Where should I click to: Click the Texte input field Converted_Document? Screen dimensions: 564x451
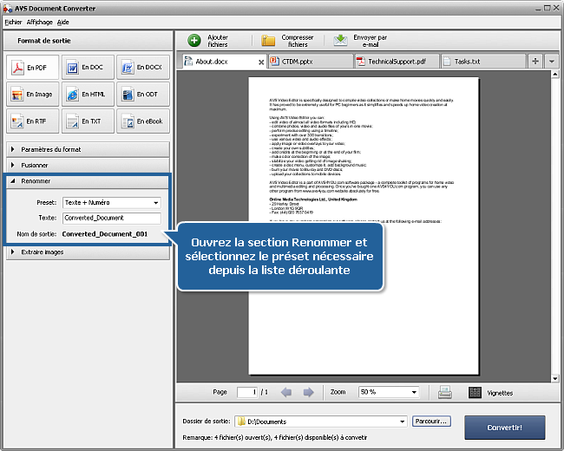click(112, 218)
